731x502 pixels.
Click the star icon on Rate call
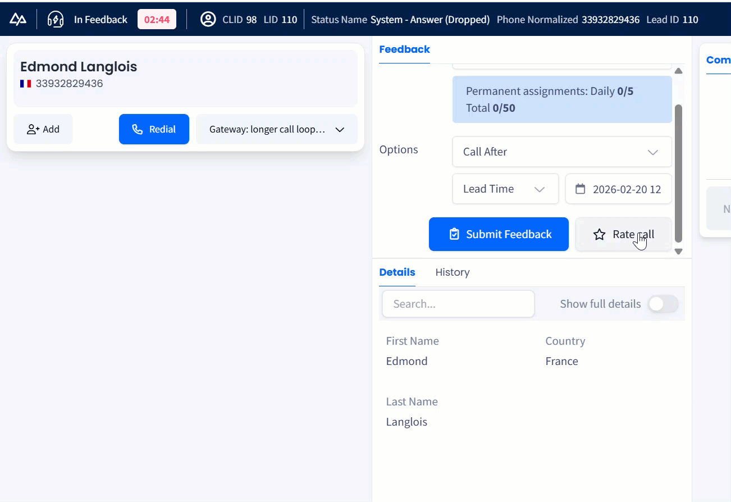pyautogui.click(x=598, y=234)
